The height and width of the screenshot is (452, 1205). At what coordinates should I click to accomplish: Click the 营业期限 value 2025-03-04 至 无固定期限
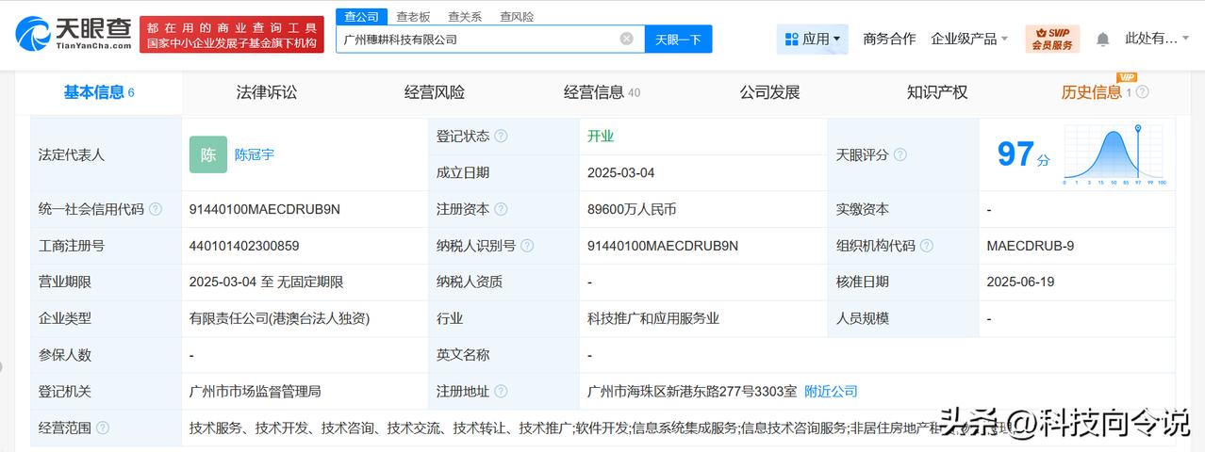tap(266, 282)
